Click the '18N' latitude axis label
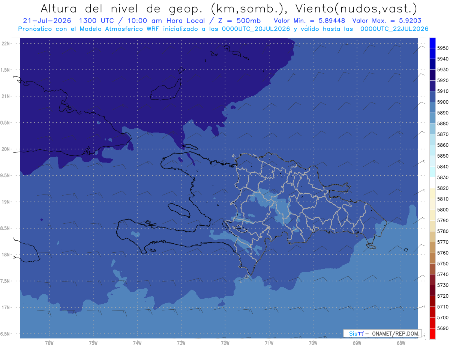This screenshot has height=348, width=450. pyautogui.click(x=6, y=255)
